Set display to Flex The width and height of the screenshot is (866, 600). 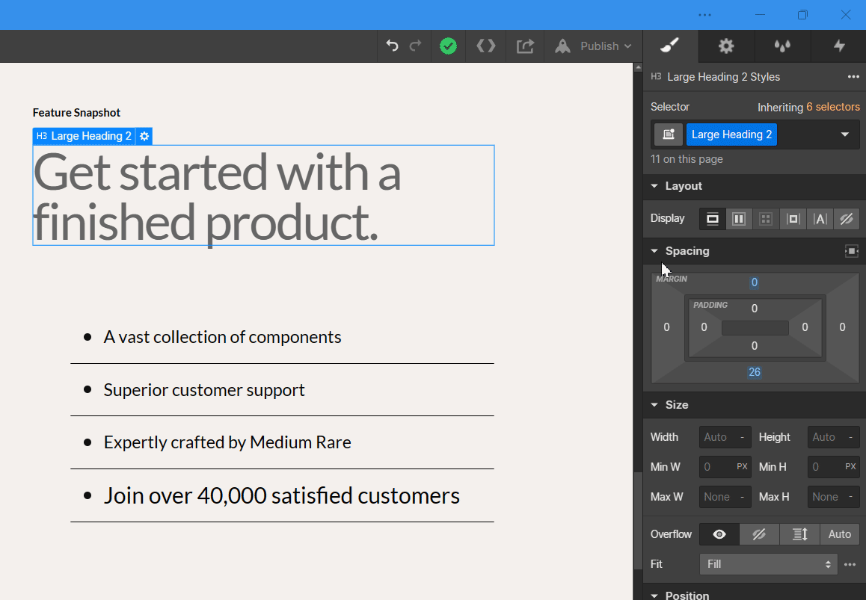coord(739,219)
